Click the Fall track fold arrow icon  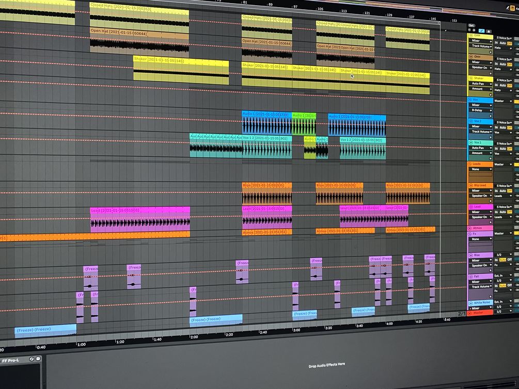click(x=471, y=277)
